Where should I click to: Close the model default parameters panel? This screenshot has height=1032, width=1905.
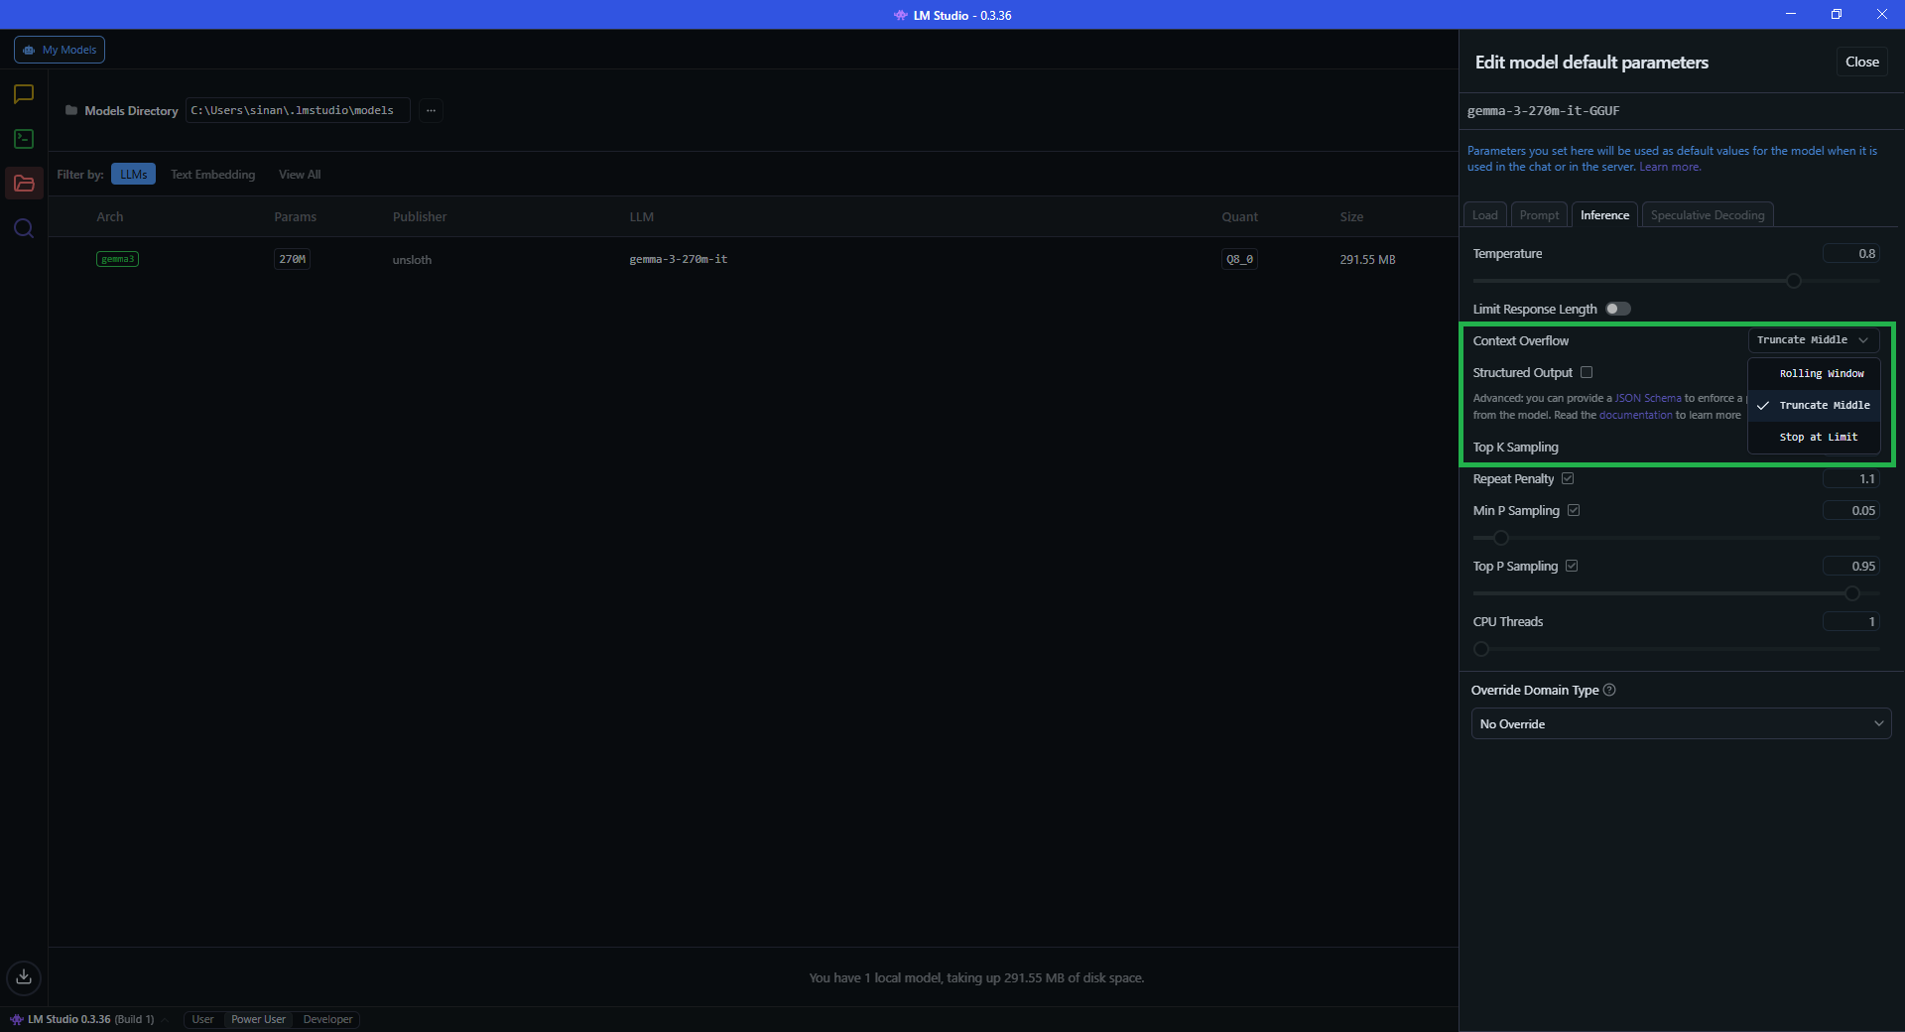(1861, 62)
